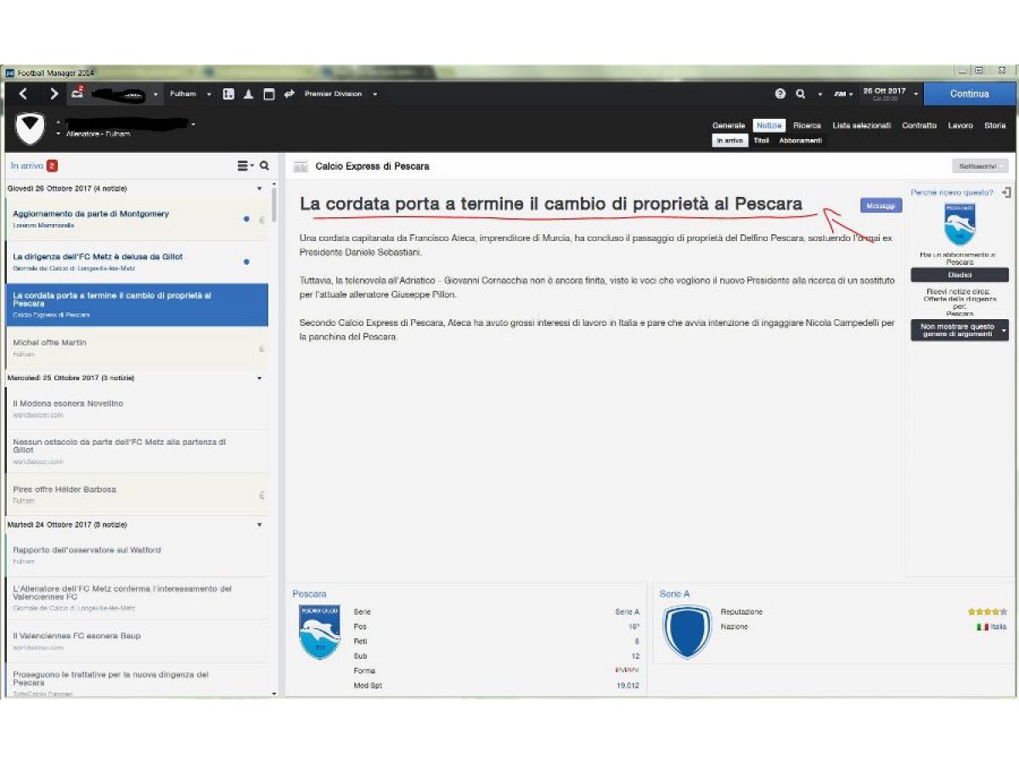
Task: Switch to the Titoli sub-tab
Action: [762, 141]
